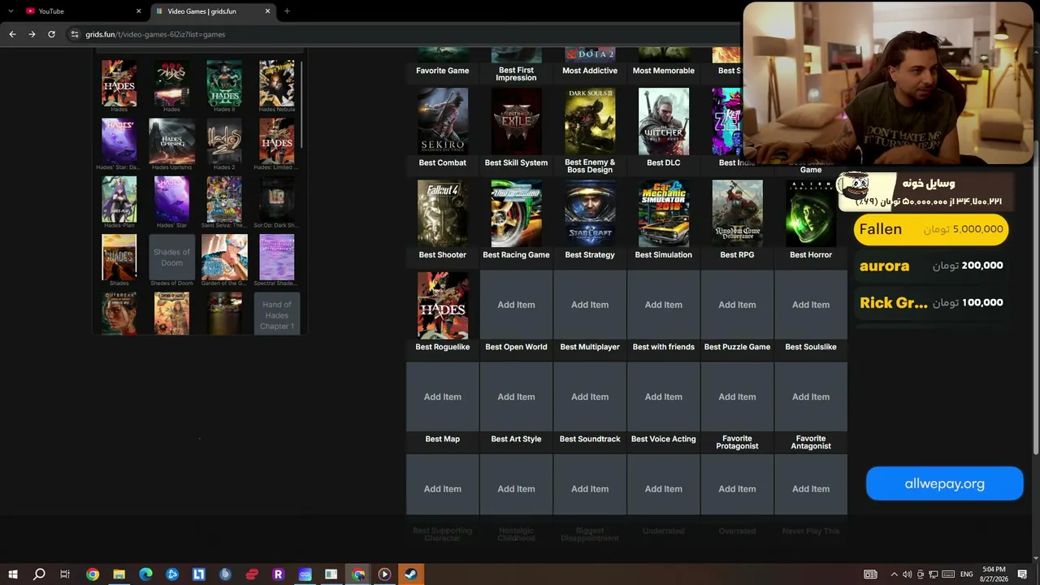This screenshot has height=585, width=1040.
Task: Pick the Hades Nebula search result
Action: coord(276,83)
